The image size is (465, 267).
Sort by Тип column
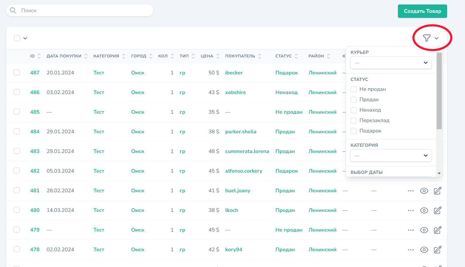pos(193,56)
